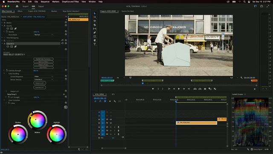Select the Selection arrow tool
Screen dimensions: 273x154
[95, 13]
